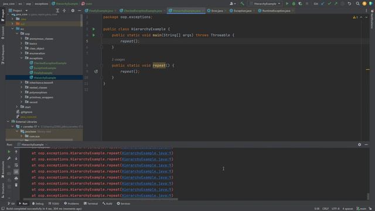Rerun HierarchyExample in the Run panel

[x=9, y=152]
